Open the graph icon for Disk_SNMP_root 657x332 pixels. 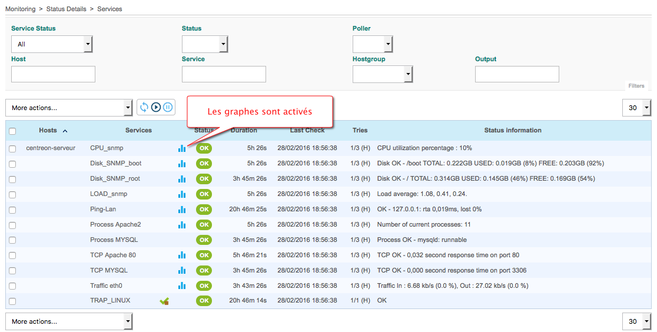[182, 179]
